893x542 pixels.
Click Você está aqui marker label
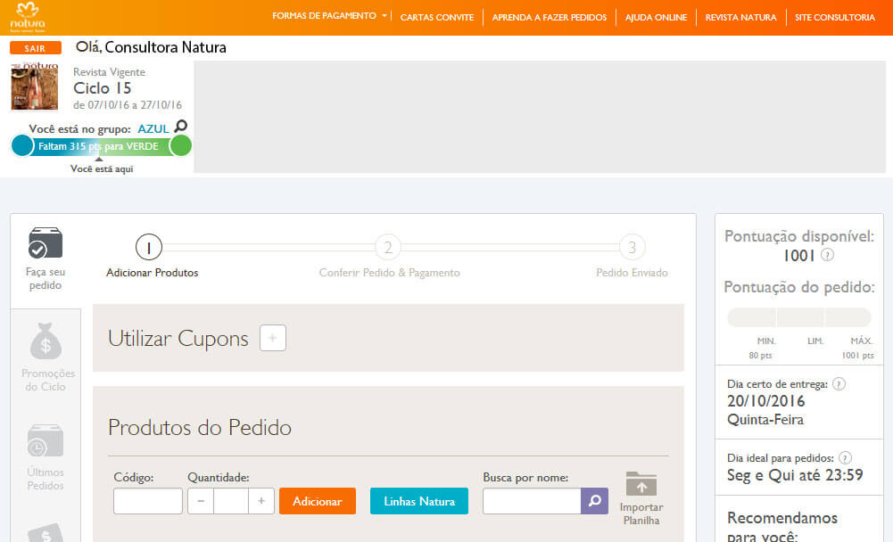(102, 169)
